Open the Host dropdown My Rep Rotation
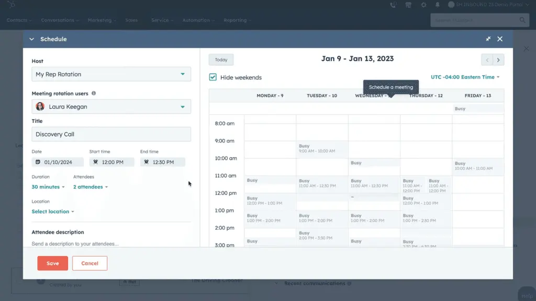This screenshot has height=301, width=536. [x=111, y=74]
